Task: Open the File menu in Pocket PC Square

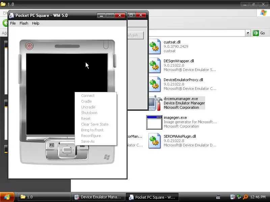Action: coord(13,23)
